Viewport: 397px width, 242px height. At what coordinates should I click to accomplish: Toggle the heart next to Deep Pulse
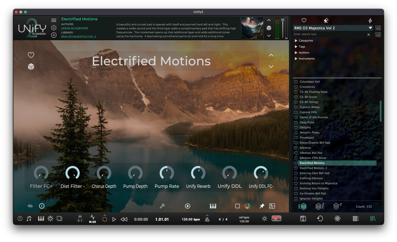(x=296, y=122)
